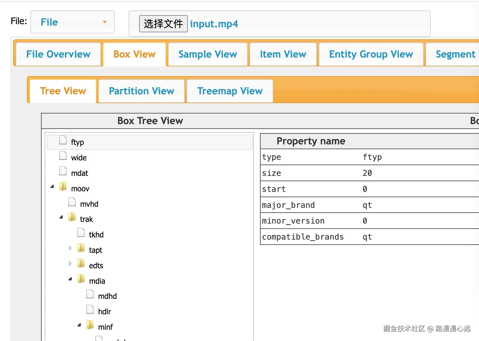Click the compatible_brands property cell
The height and width of the screenshot is (341, 479).
point(303,237)
